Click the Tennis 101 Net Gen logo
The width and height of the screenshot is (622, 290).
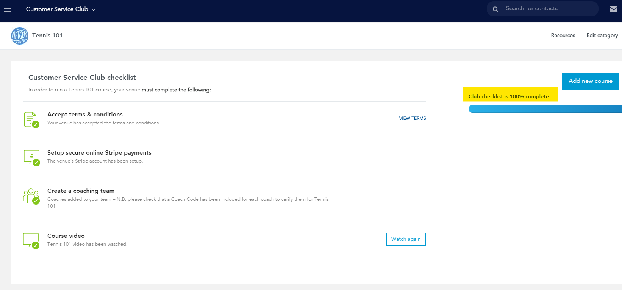point(20,36)
